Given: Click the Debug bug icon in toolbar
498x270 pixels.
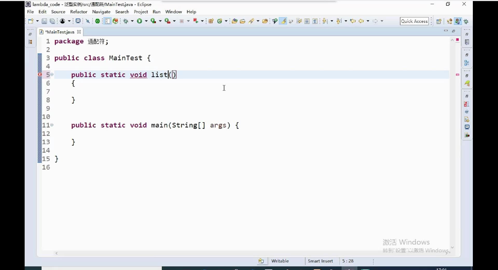Looking at the screenshot, I should [x=126, y=21].
